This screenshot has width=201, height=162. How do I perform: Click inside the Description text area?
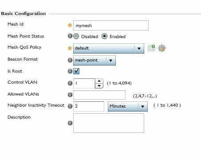[109, 123]
